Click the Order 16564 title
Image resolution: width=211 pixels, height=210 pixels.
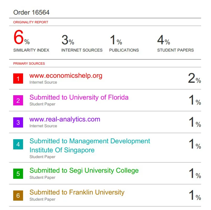click(x=31, y=12)
